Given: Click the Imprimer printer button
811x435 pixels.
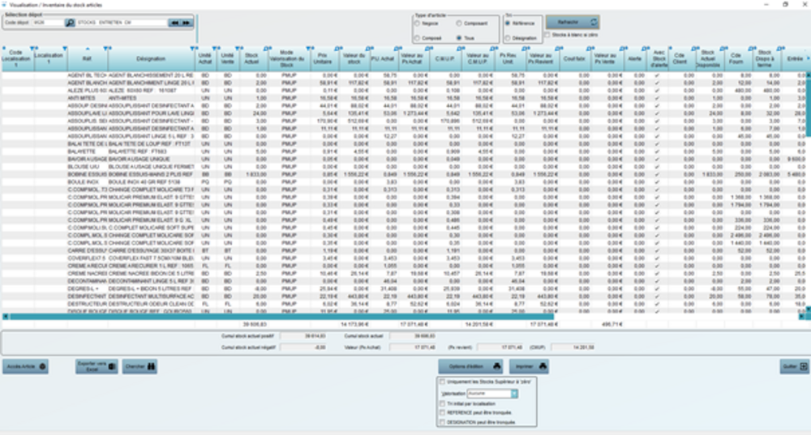Looking at the screenshot, I should click(529, 366).
